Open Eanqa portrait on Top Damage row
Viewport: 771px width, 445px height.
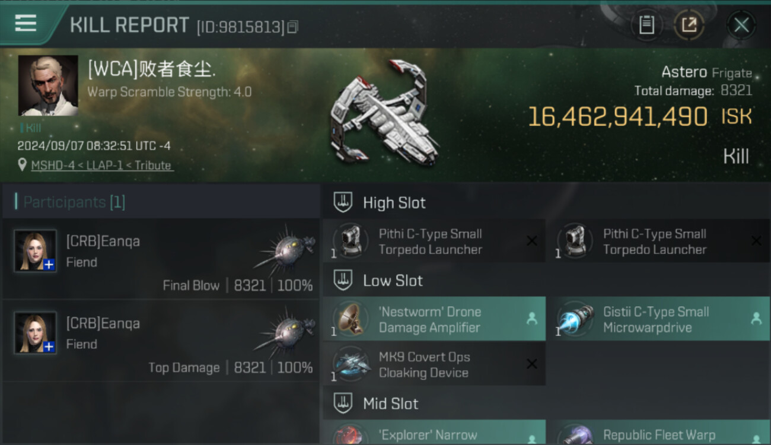(36, 333)
